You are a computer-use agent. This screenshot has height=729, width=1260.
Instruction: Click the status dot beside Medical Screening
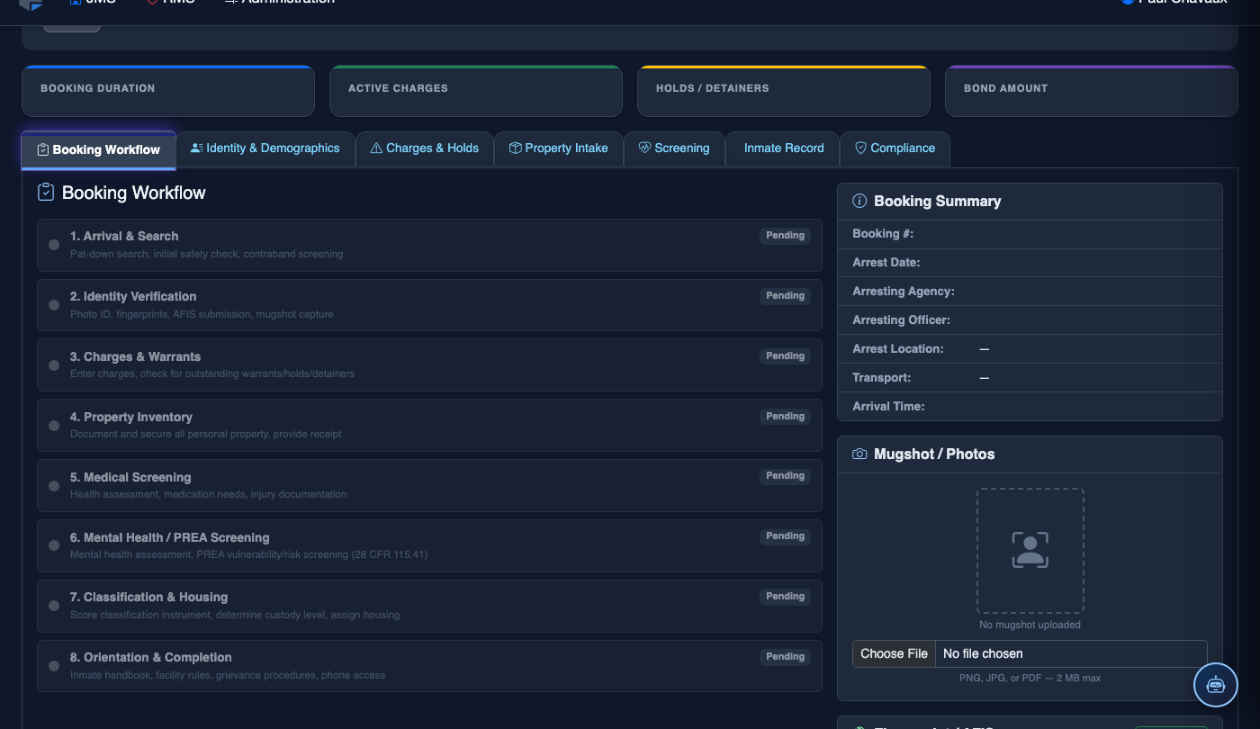pos(54,486)
